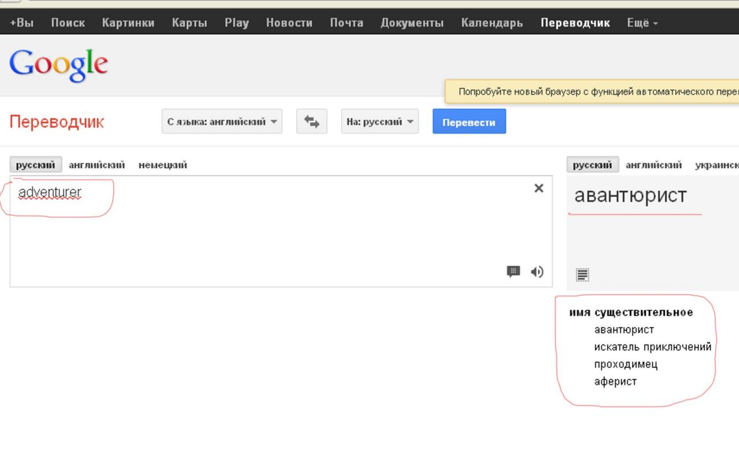Click the swap languages arrows icon
This screenshot has height=462, width=739.
(x=312, y=122)
